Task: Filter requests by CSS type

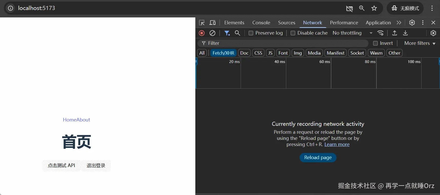Action: pos(258,53)
